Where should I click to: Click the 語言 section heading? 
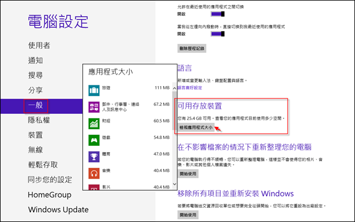[185, 68]
